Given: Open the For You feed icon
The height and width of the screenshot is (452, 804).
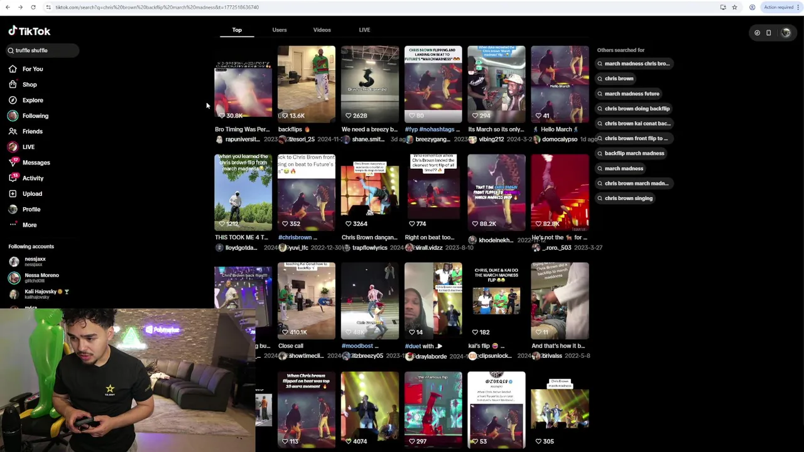Looking at the screenshot, I should (x=13, y=69).
